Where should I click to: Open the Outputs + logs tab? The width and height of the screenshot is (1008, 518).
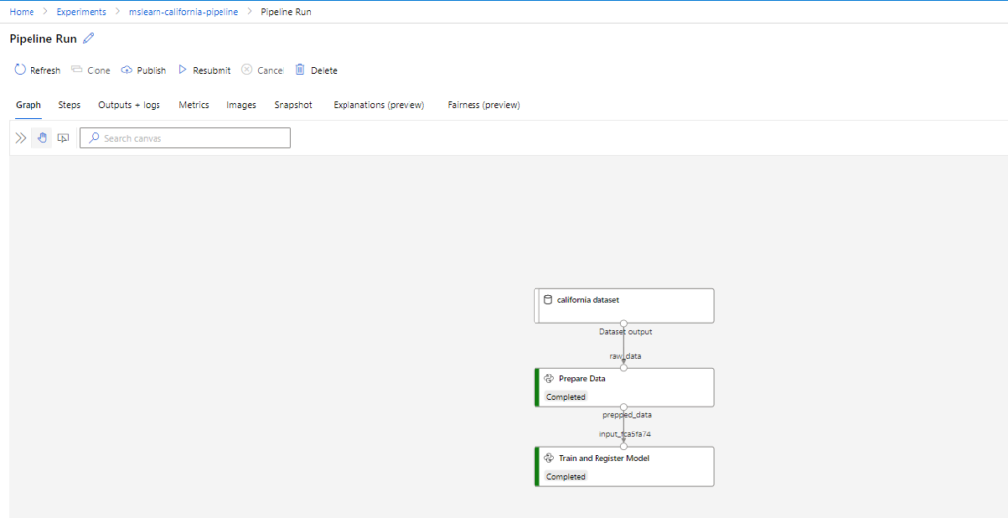tap(129, 105)
